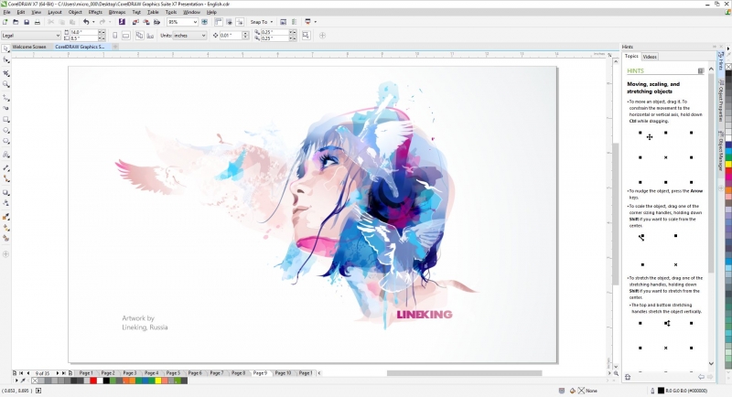Select the Text tool
Screen dimensions: 732x397
coord(6,156)
